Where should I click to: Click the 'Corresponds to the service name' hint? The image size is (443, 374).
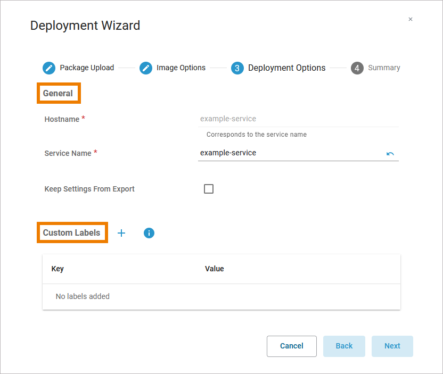(257, 135)
